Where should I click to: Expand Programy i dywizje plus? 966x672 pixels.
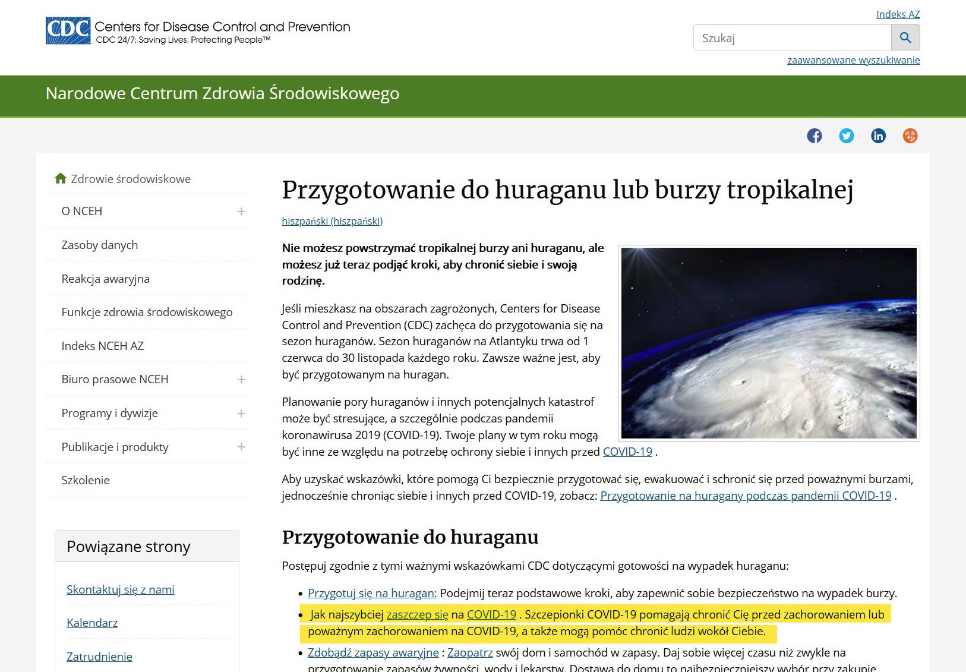241,414
